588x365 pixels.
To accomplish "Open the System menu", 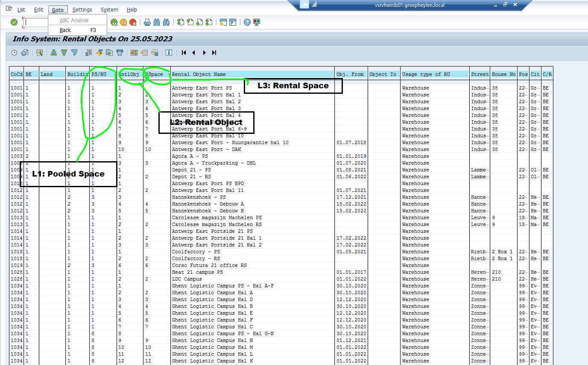I will (109, 10).
